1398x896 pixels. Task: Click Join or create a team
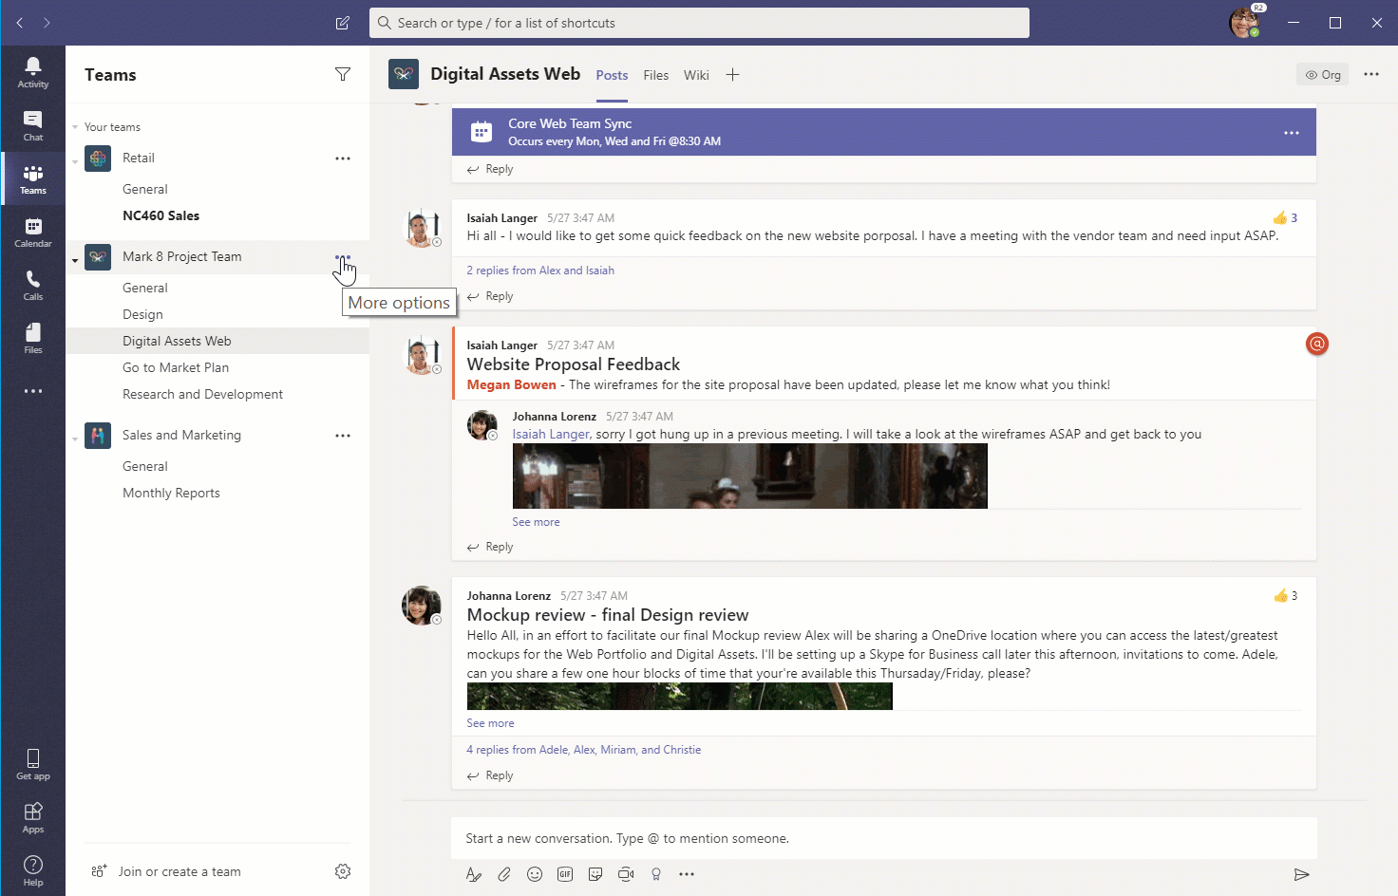click(179, 871)
